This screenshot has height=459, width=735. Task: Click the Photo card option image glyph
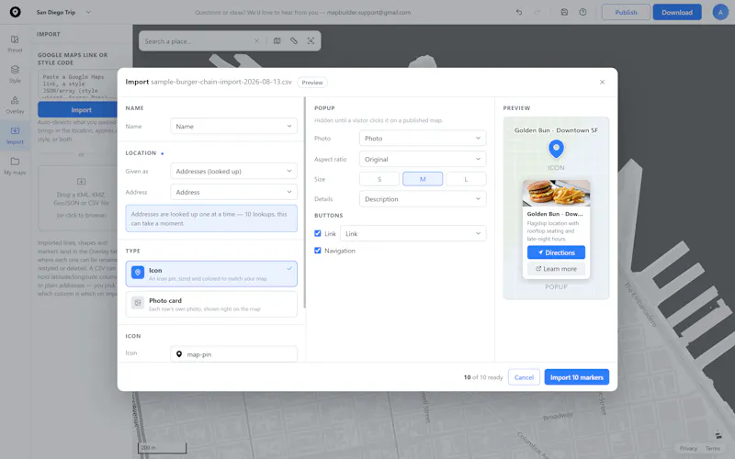click(138, 303)
